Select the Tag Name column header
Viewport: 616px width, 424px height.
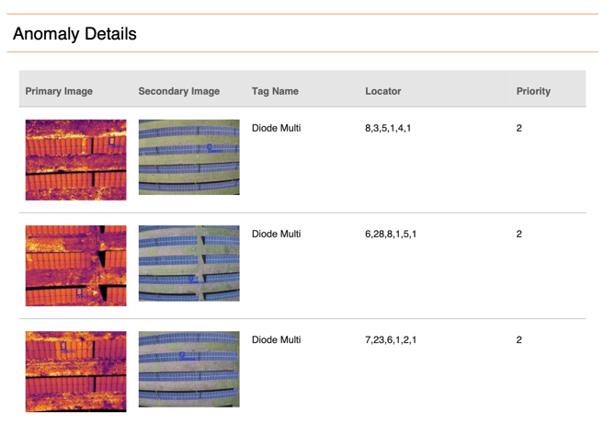pyautogui.click(x=274, y=91)
